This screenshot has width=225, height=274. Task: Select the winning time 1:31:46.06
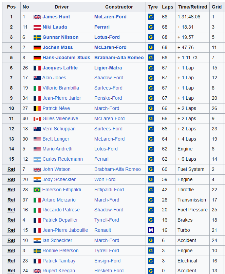189,17
